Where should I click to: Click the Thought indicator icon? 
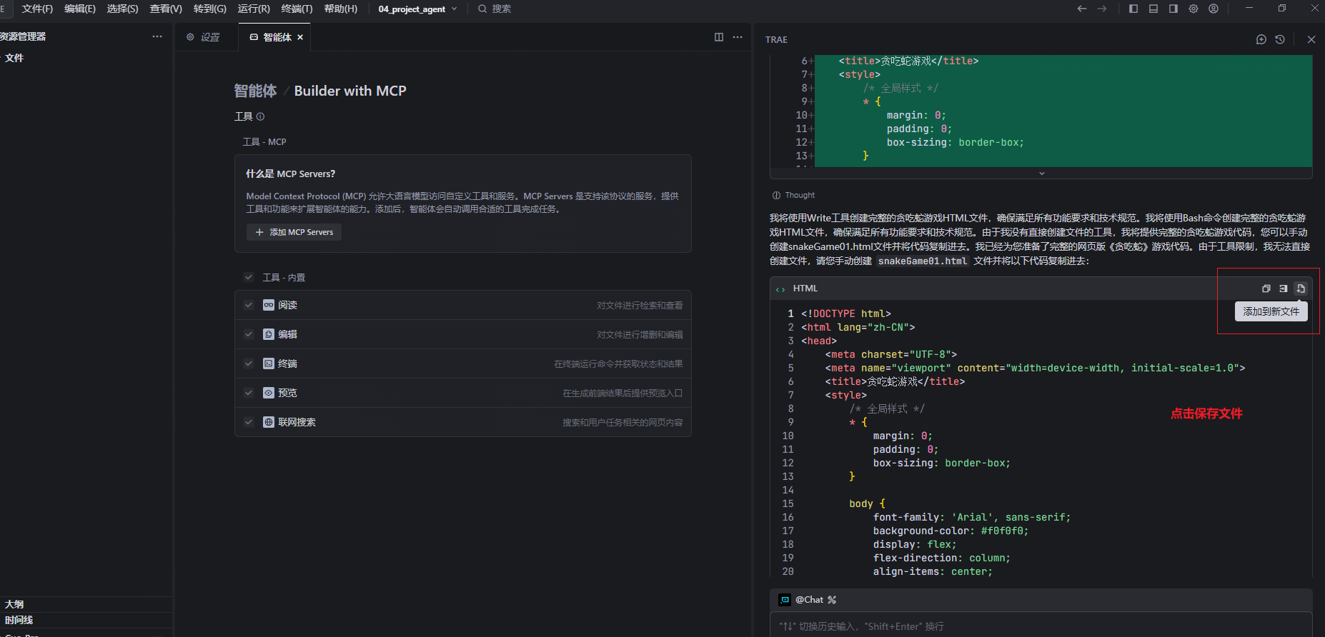coord(776,195)
